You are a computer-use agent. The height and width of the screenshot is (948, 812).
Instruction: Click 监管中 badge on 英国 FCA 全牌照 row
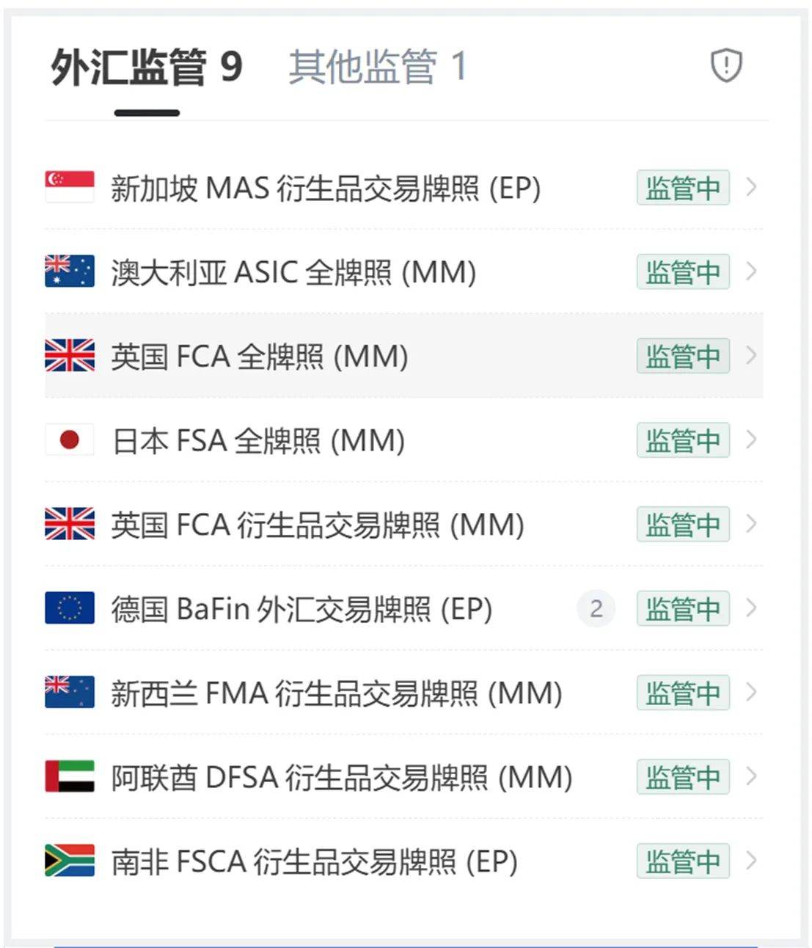(x=683, y=356)
